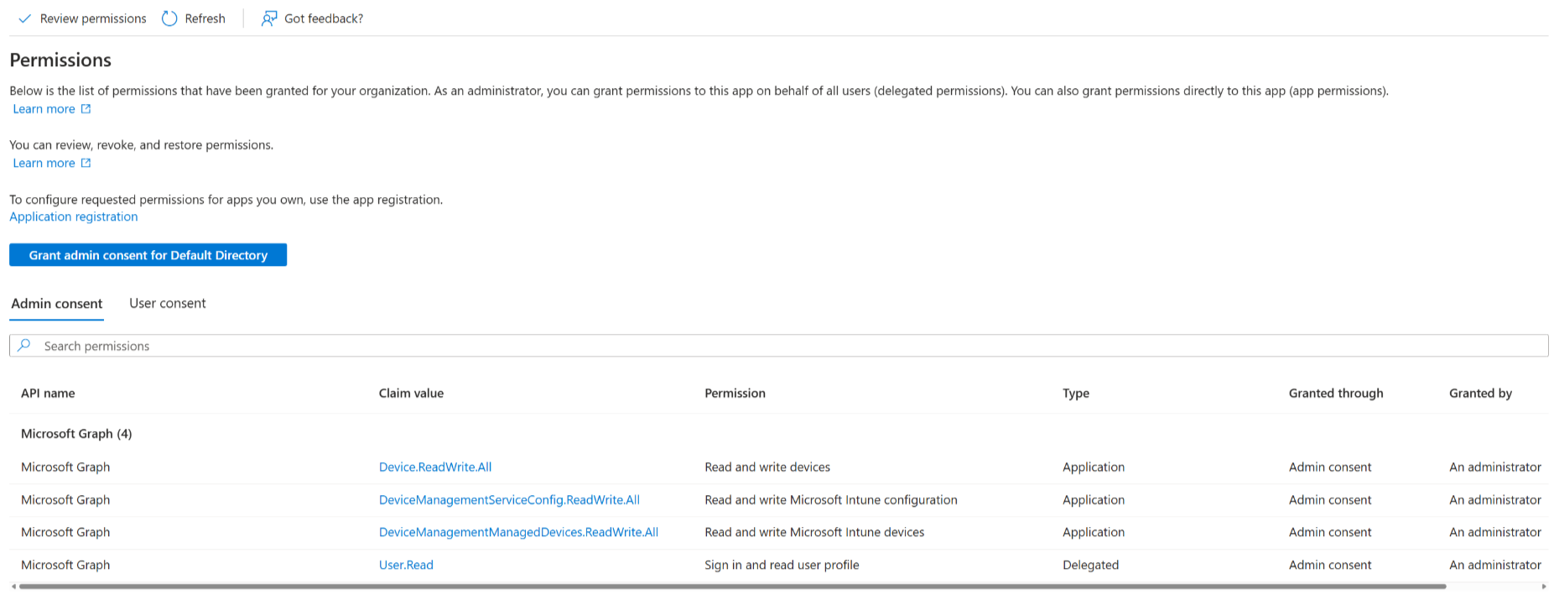Click the Got feedback person icon

[x=269, y=18]
